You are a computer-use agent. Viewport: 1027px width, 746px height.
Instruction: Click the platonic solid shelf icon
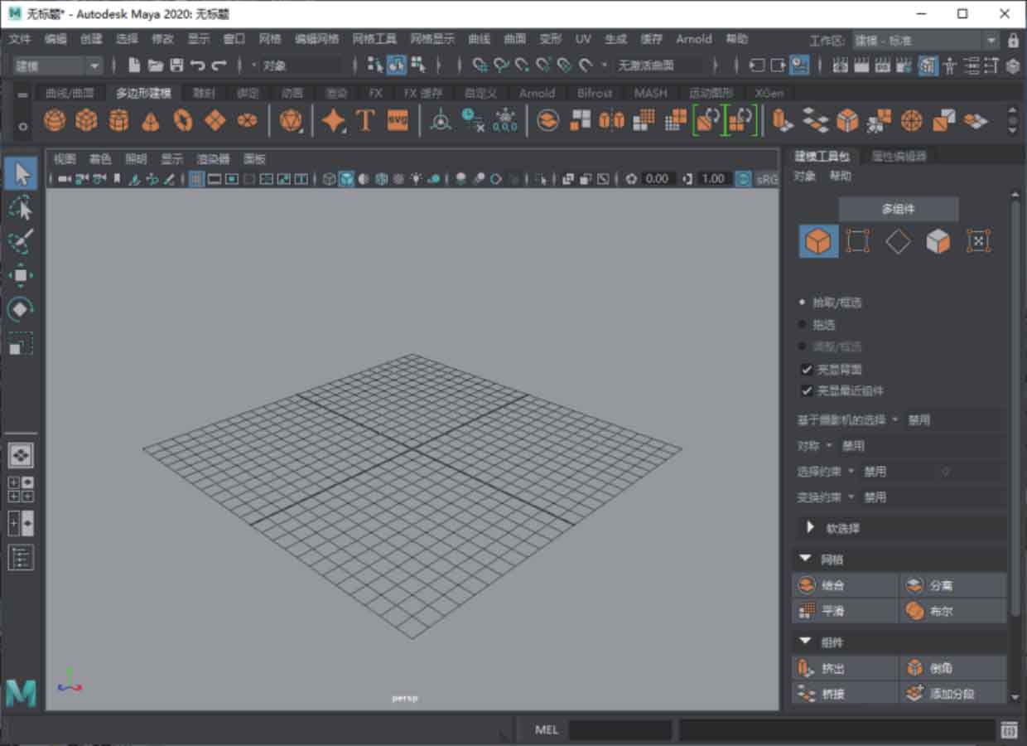pyautogui.click(x=291, y=121)
